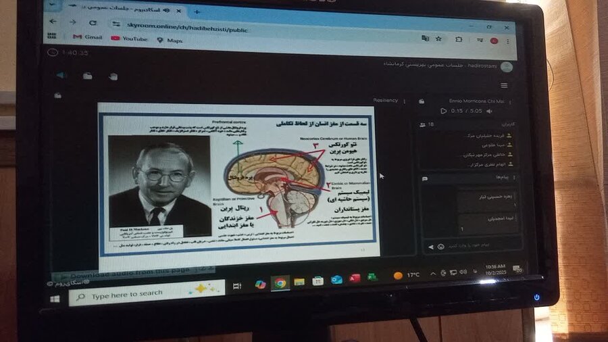The image size is (608, 342).
Task: Go back with the browser back arrow
Action: click(53, 22)
